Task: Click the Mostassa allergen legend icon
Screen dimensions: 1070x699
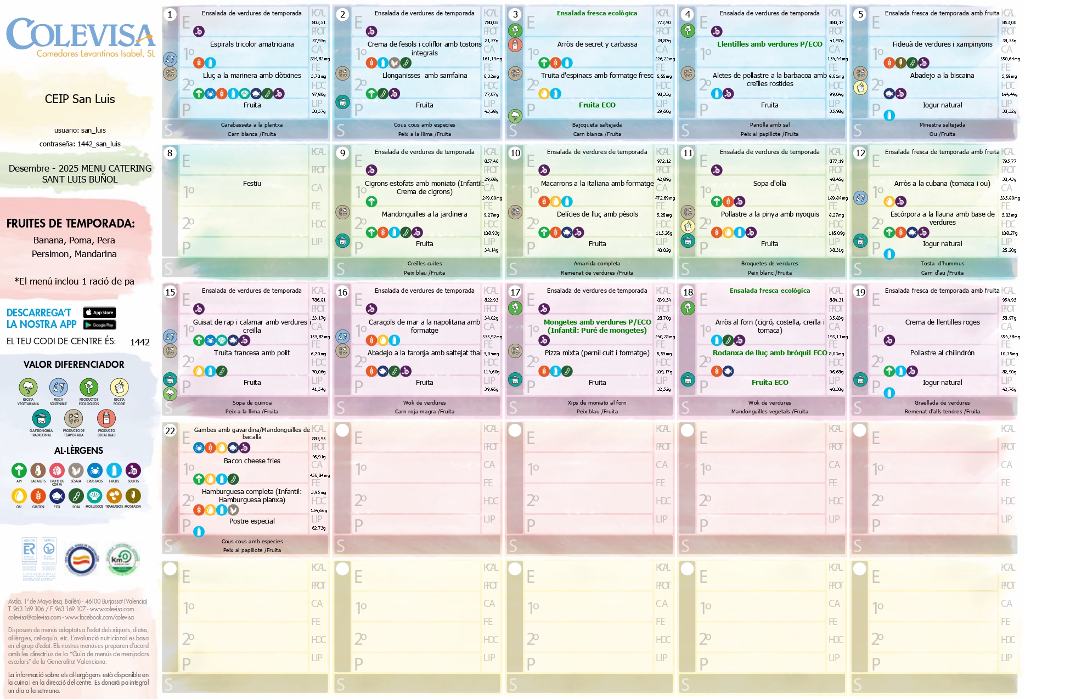Action: point(133,496)
